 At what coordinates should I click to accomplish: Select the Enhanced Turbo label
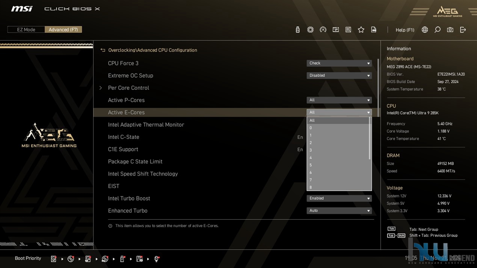(128, 211)
